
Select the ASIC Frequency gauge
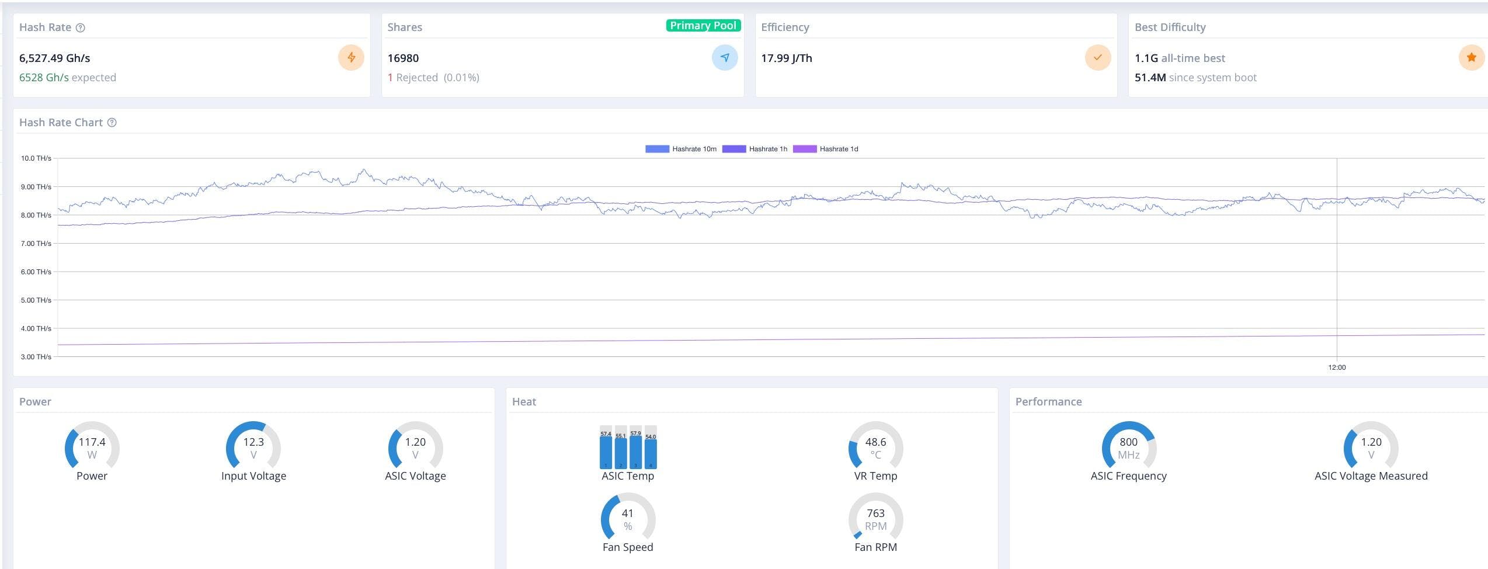(1128, 447)
